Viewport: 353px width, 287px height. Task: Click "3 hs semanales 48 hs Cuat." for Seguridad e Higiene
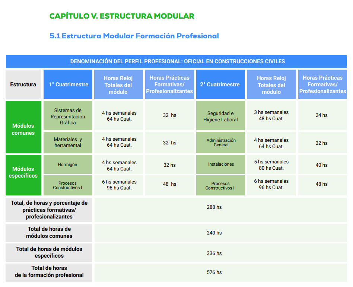(271, 115)
